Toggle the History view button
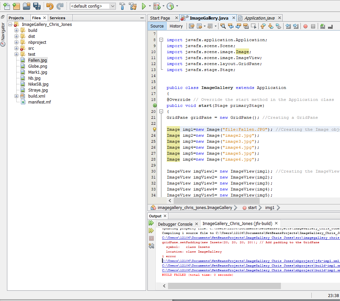This screenshot has height=301, width=340. pyautogui.click(x=176, y=26)
